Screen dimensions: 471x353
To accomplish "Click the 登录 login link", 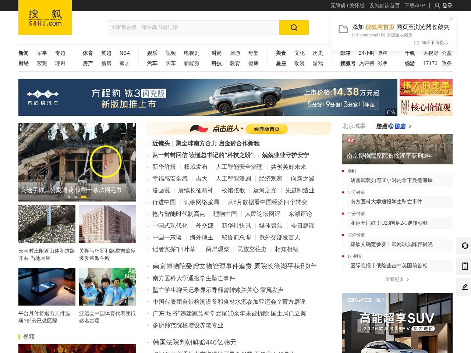I will (447, 6).
